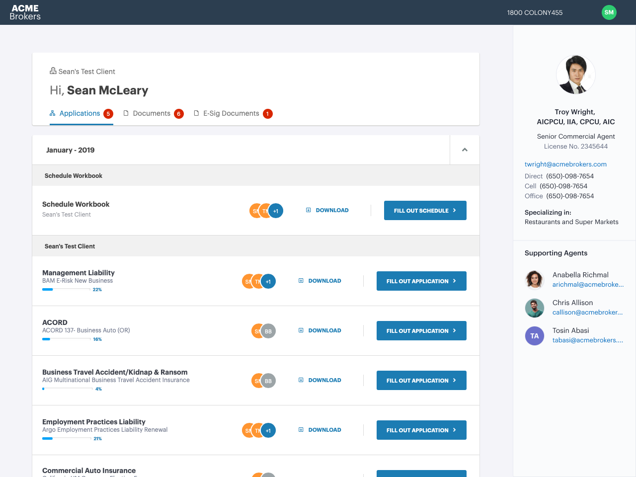Collapse the January - 2019 section

point(465,150)
